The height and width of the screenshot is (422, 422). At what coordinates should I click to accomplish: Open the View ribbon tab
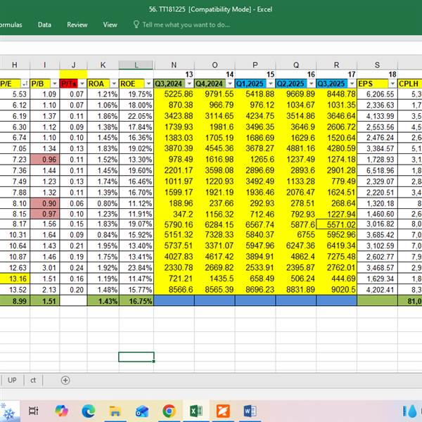pos(110,25)
